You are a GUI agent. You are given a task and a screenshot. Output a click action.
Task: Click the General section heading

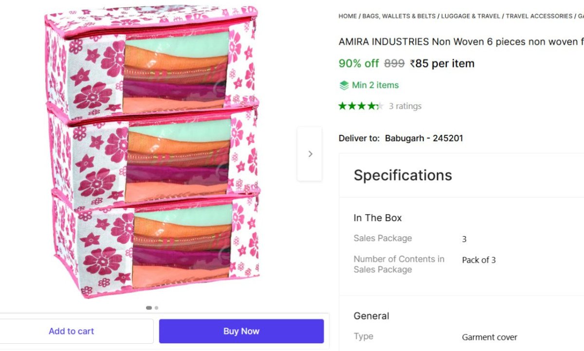[371, 316]
